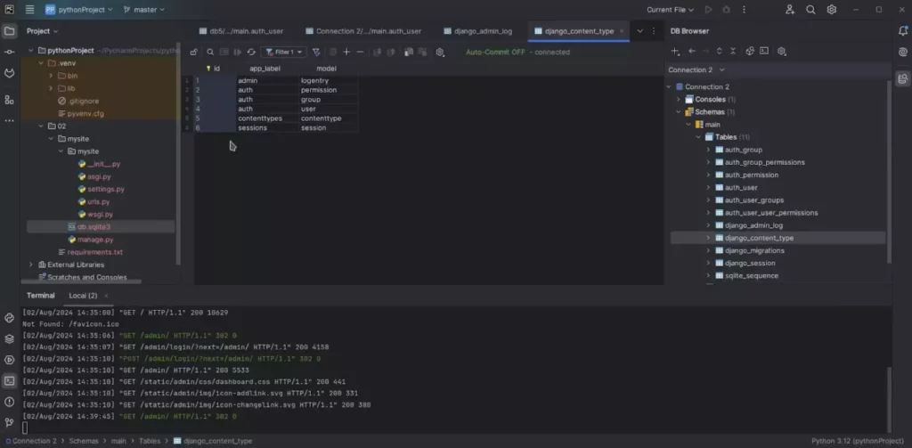Add a new row to the table

[x=346, y=52]
